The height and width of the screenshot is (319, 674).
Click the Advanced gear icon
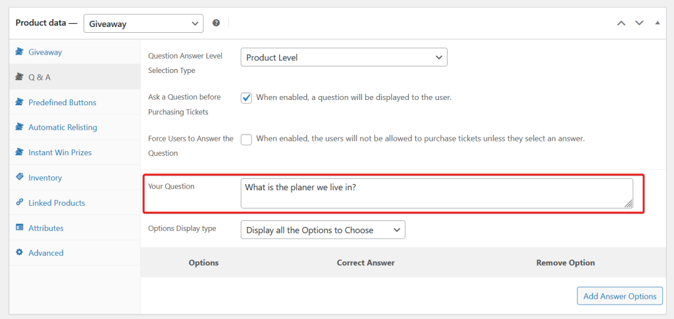pos(20,253)
